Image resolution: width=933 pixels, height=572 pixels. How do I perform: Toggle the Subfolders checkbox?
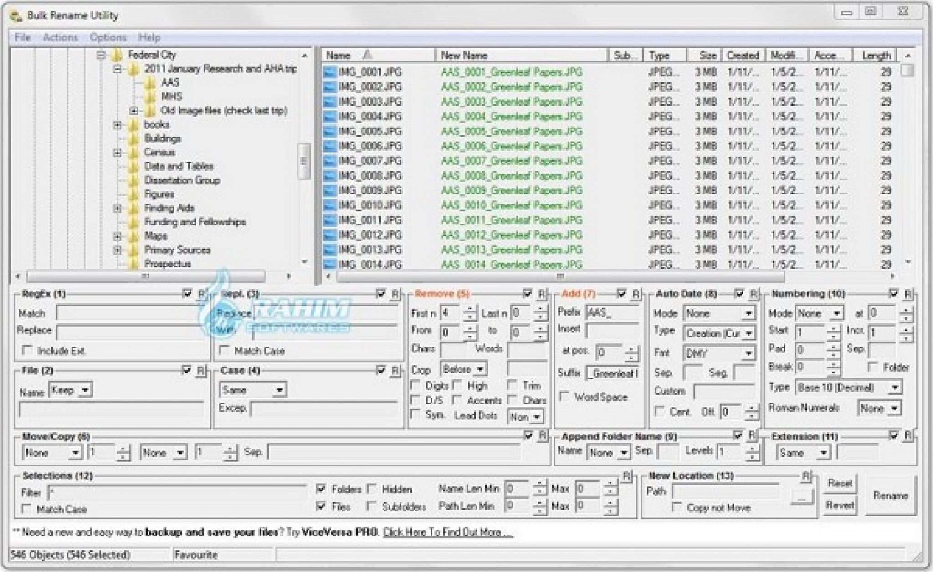click(x=372, y=506)
